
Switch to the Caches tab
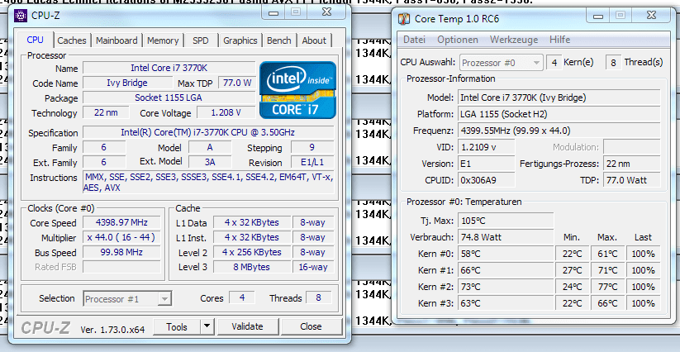[x=72, y=40]
